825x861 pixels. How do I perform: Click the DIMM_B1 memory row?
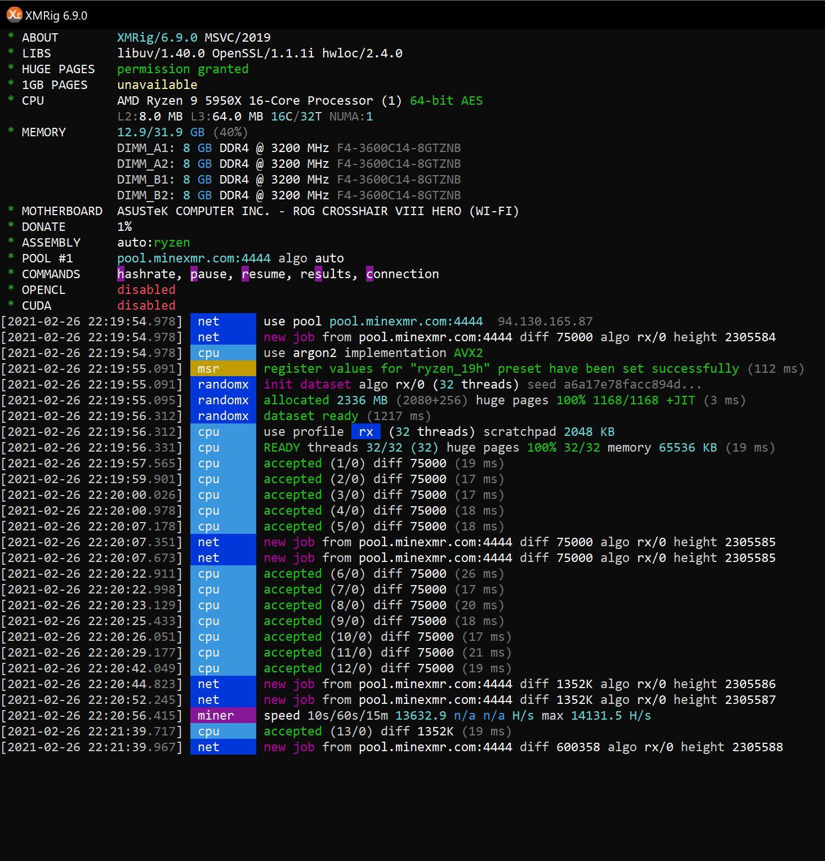pyautogui.click(x=289, y=179)
